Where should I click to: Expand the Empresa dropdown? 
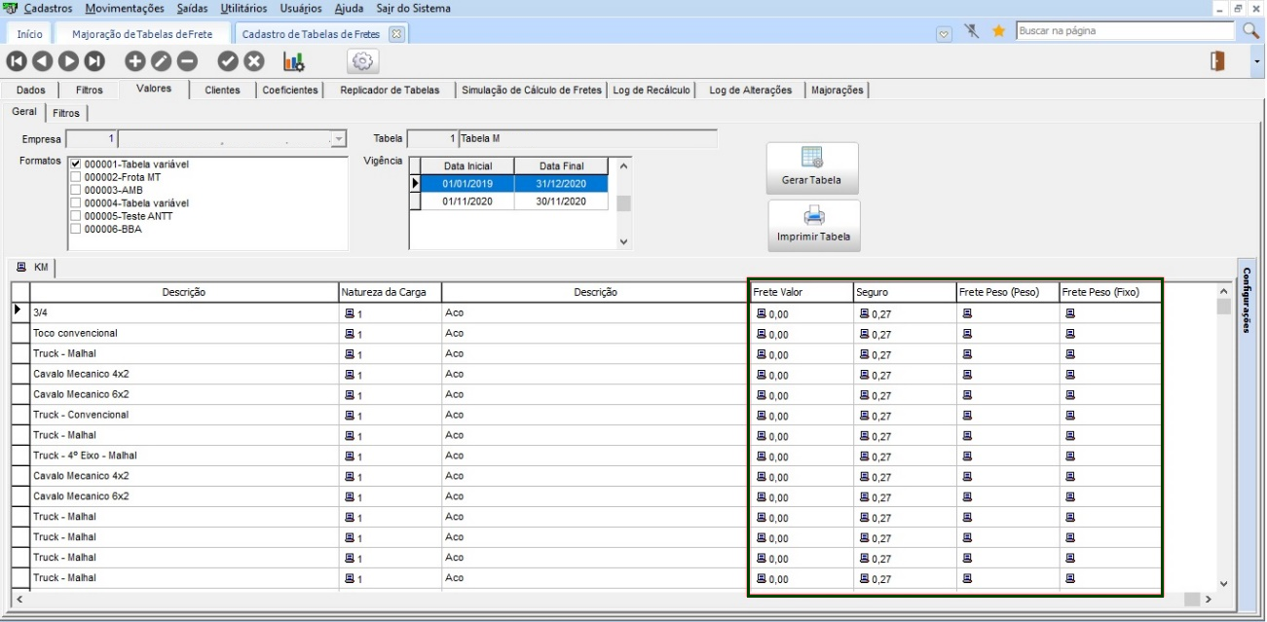pos(339,139)
